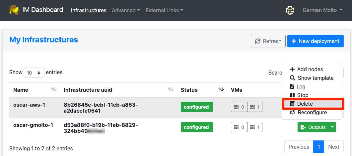Sort table by Name column arrows
Image resolution: width=352 pixels, height=156 pixels.
[53, 89]
